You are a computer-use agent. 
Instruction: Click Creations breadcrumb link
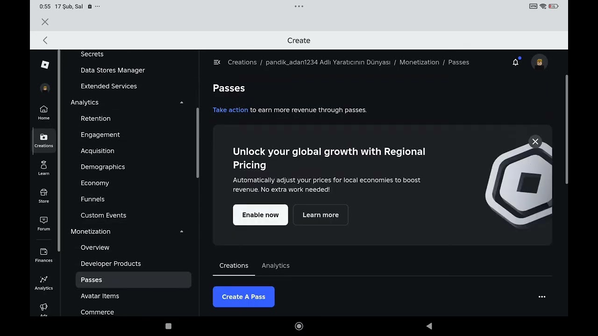tap(242, 62)
